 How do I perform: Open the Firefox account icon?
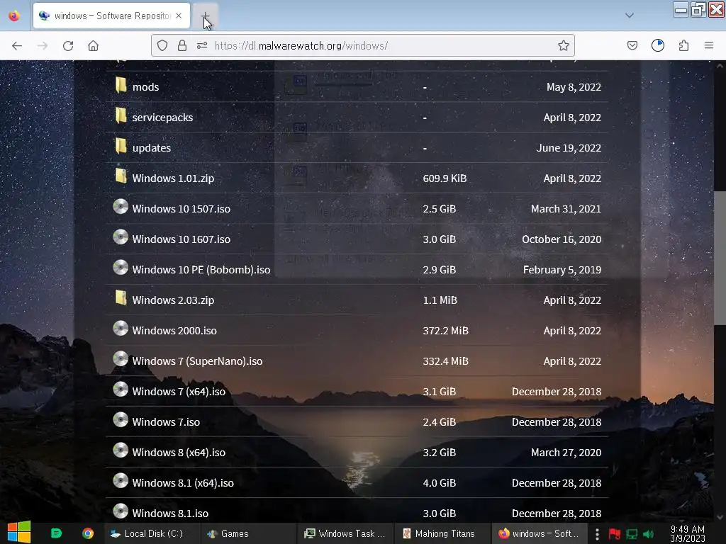point(657,45)
